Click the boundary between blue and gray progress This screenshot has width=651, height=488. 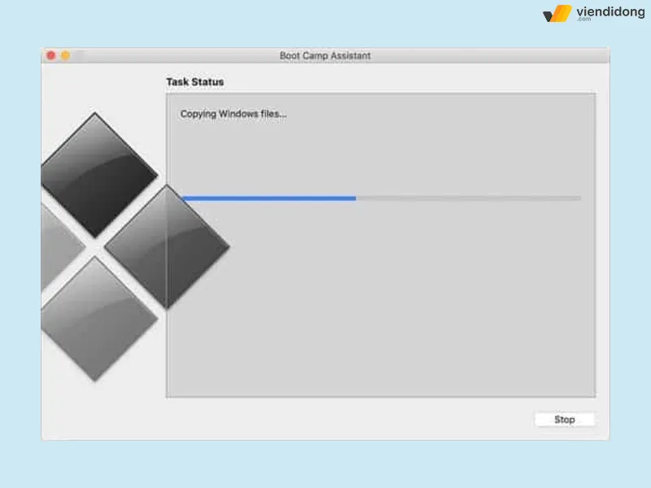(x=356, y=198)
